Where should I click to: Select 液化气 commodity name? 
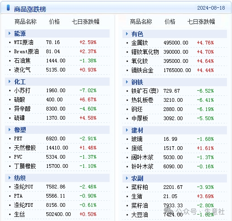(x=22, y=70)
